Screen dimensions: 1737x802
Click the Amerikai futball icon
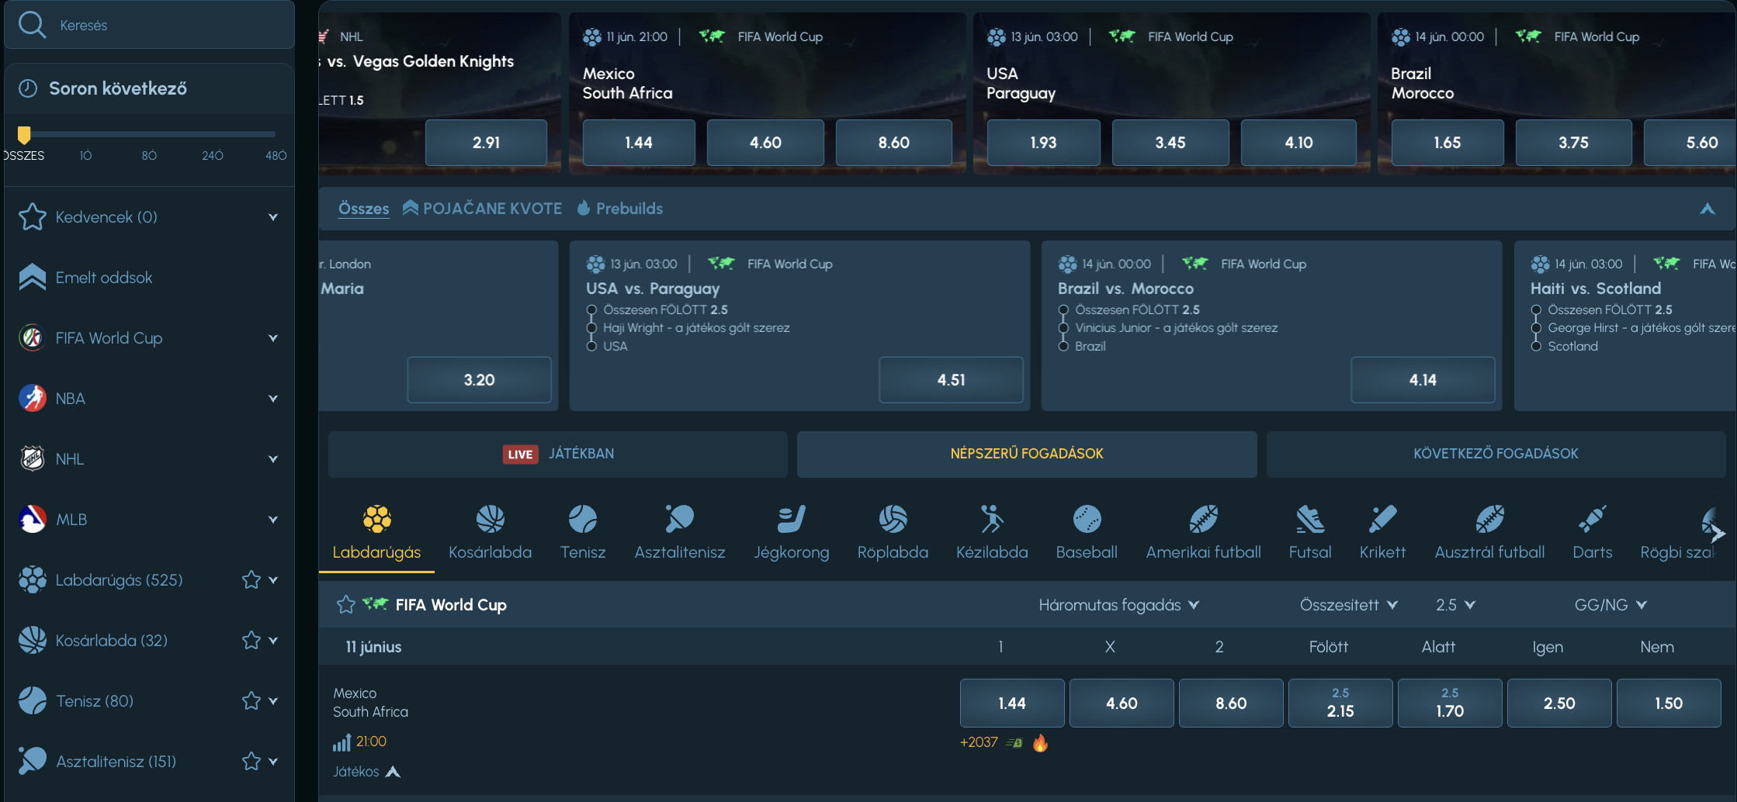[1204, 519]
